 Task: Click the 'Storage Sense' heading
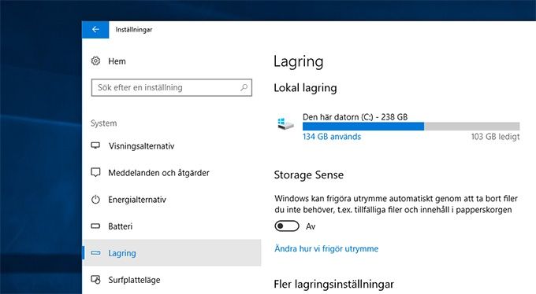pyautogui.click(x=309, y=175)
